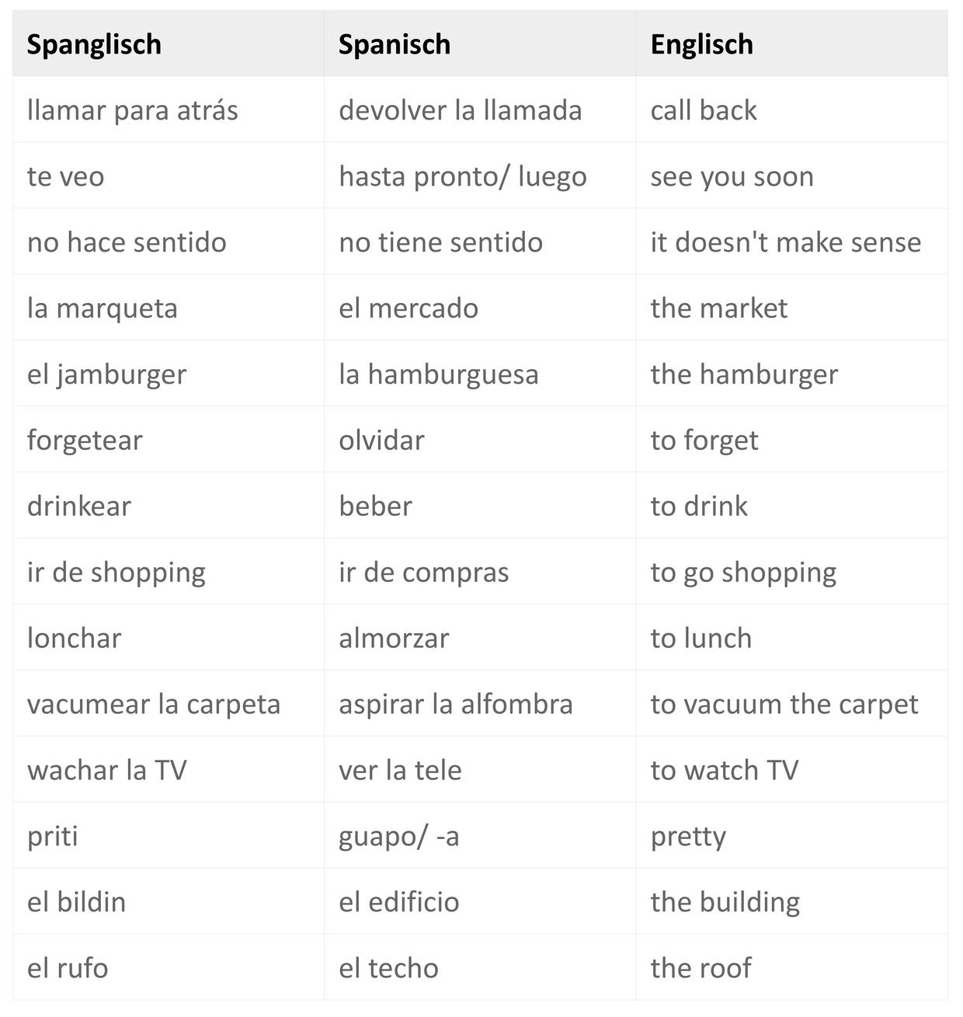Image resolution: width=963 pixels, height=1017 pixels.
Task: Select the 'to forget' cell
Action: (x=704, y=441)
